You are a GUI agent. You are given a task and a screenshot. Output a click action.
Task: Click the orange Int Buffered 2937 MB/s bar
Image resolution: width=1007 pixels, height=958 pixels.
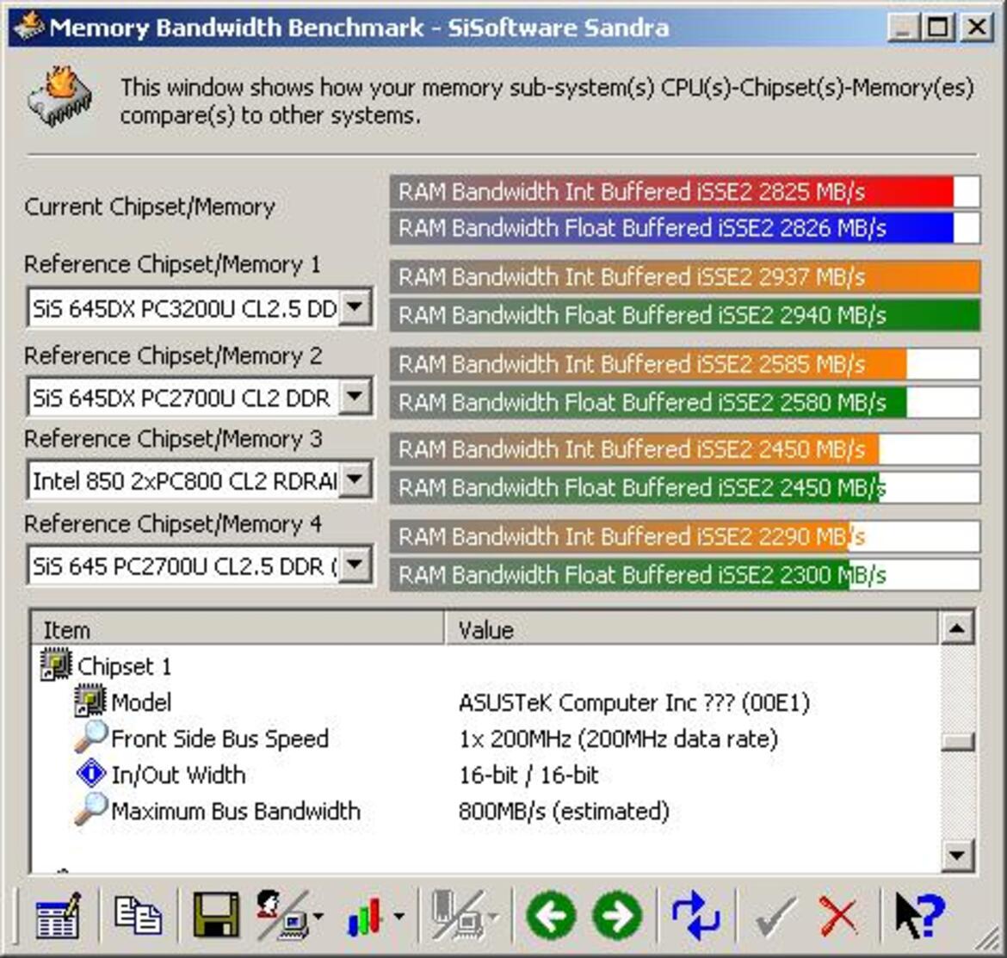[x=684, y=277]
